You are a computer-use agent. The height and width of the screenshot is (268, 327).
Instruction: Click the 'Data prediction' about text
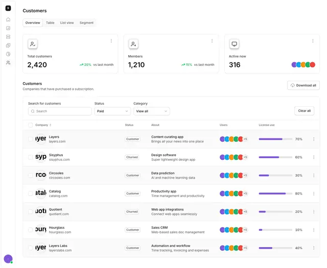coord(163,173)
